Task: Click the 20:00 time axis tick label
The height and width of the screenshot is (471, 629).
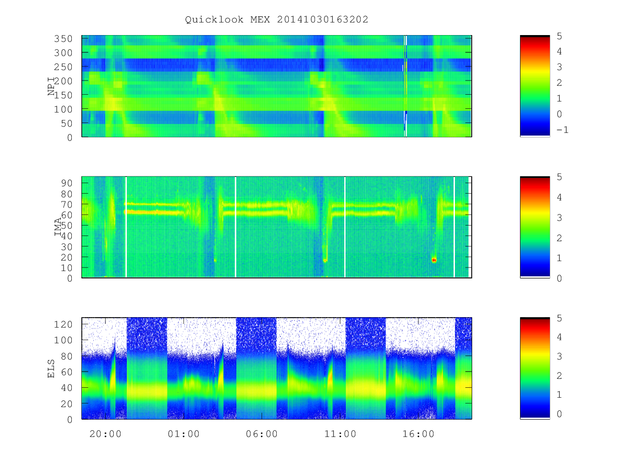Action: coord(105,434)
